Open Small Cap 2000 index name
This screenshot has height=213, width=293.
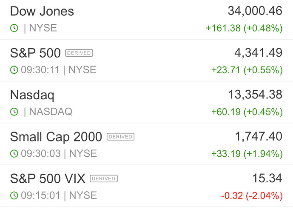click(56, 137)
